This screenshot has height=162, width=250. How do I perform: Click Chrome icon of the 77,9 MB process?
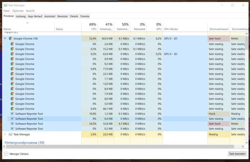coord(12,69)
